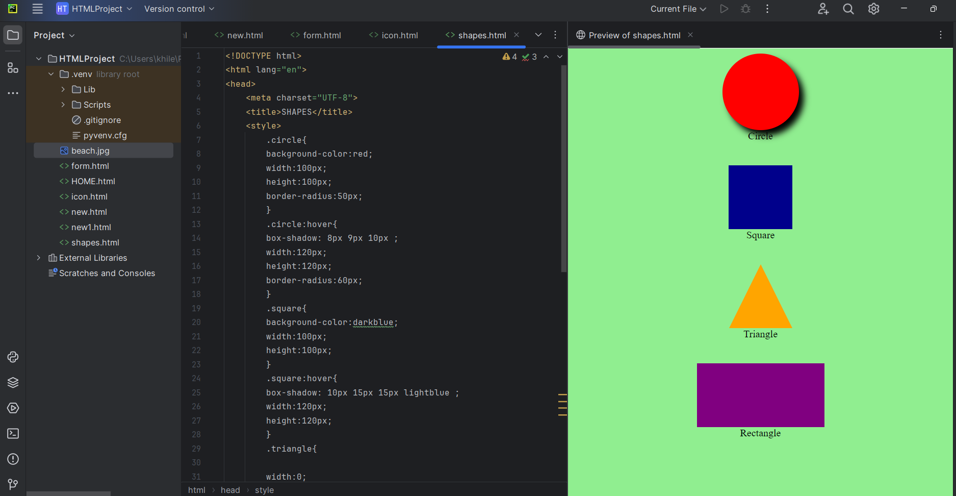This screenshot has height=496, width=956.
Task: Open the Terminal tool window
Action: 13,434
